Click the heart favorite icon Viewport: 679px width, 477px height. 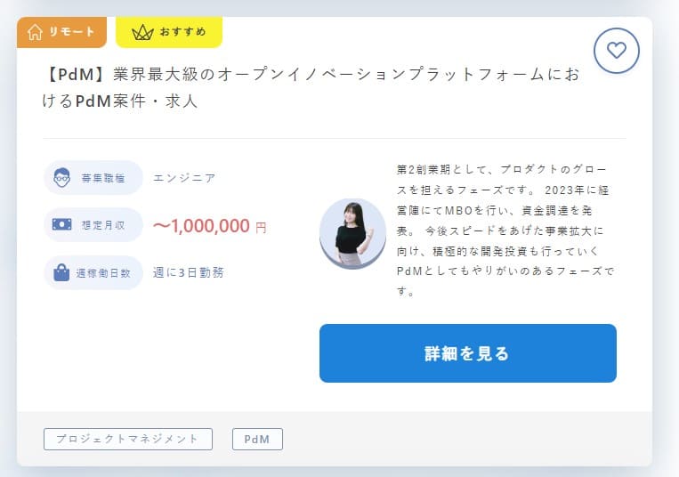[x=616, y=50]
